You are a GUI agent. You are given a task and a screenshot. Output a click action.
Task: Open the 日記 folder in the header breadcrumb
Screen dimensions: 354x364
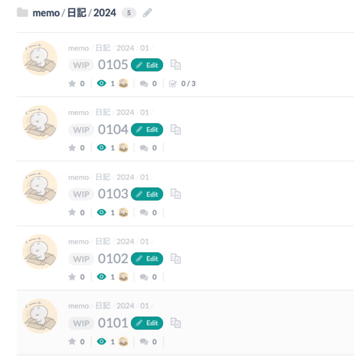[77, 13]
